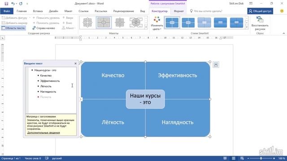Select the fourth SmartArt style thumbnail
The height and width of the screenshot is (161, 287).
220,22
